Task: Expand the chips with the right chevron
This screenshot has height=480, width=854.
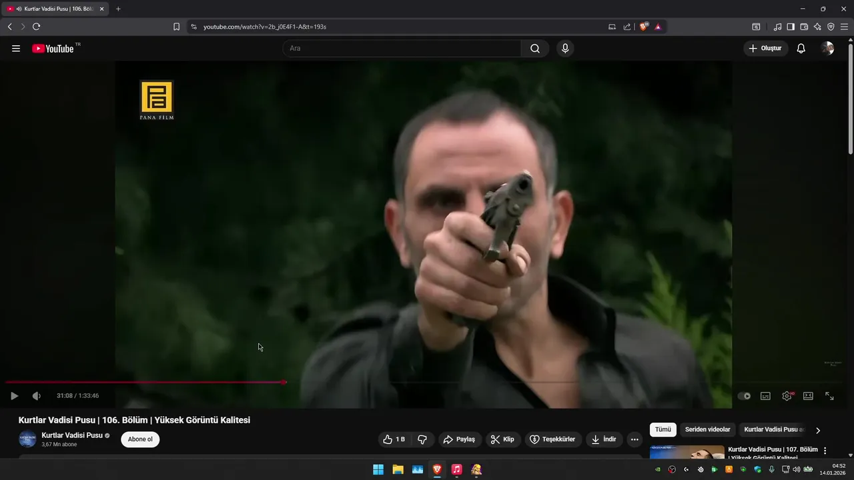Action: pyautogui.click(x=818, y=431)
